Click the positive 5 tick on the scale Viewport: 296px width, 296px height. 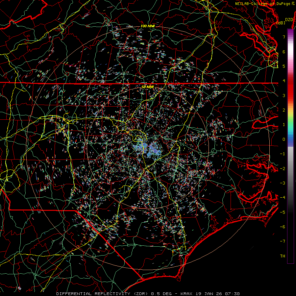click(x=284, y=66)
